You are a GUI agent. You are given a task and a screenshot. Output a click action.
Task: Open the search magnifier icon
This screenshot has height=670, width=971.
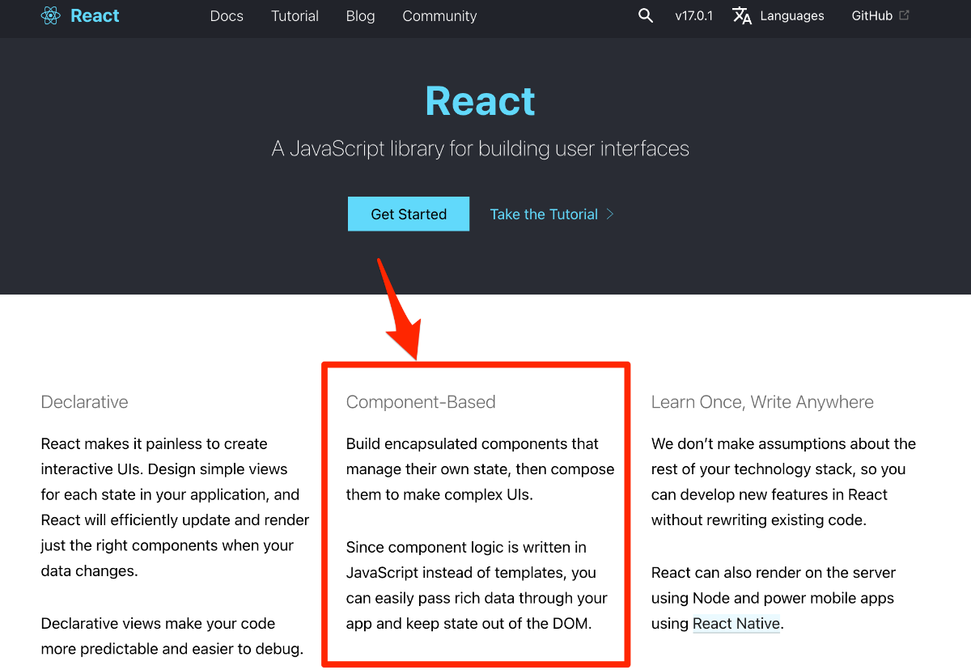tap(646, 15)
